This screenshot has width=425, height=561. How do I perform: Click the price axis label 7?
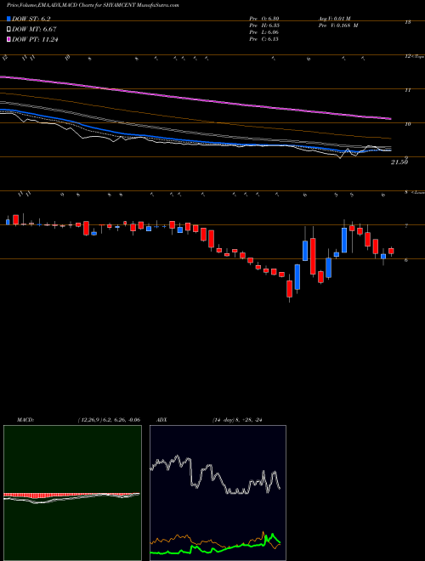[x=406, y=226]
